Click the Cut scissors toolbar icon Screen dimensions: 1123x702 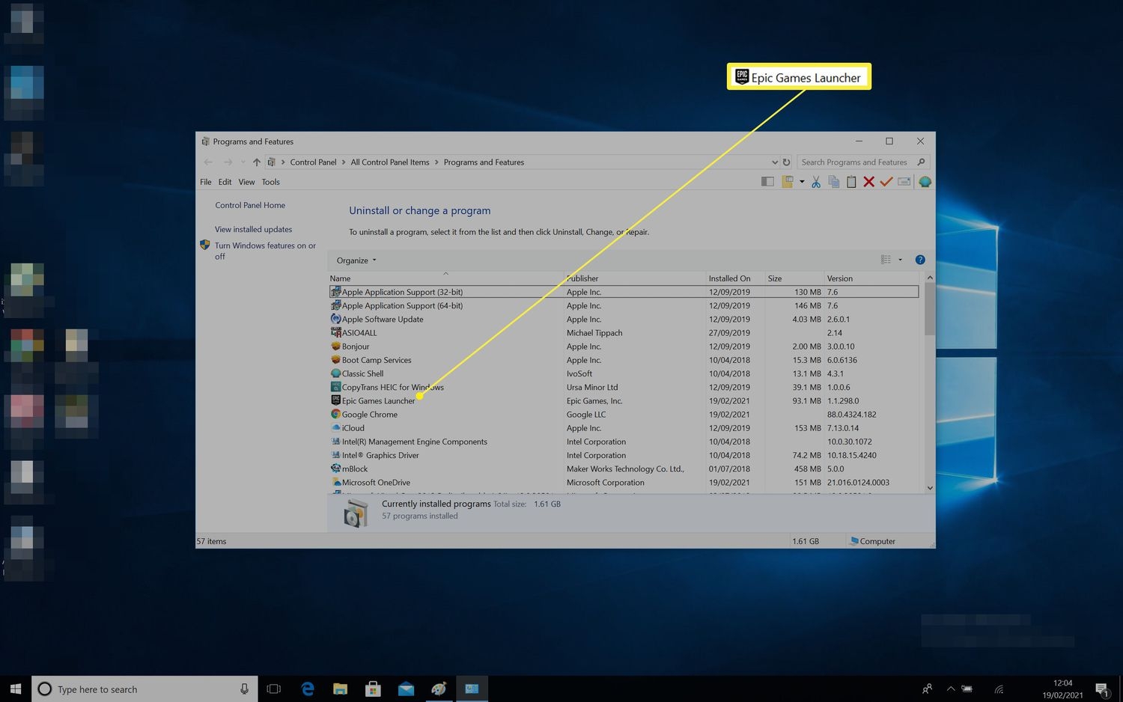816,182
